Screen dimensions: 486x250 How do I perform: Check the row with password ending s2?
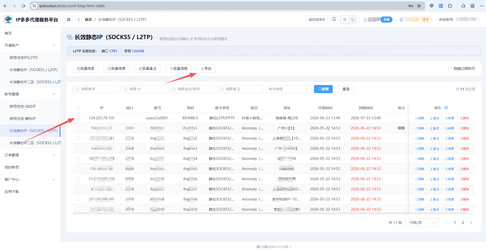pyautogui.click(x=78, y=138)
